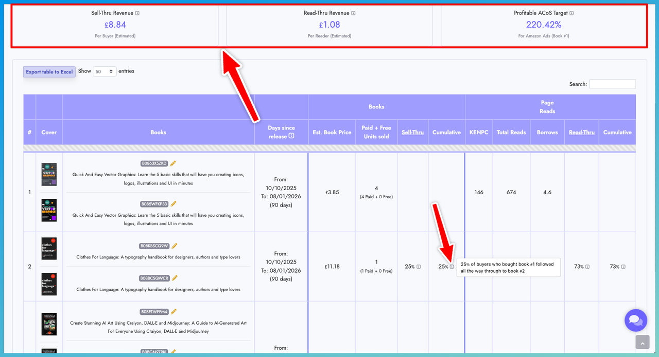Click the ASIN badge B085WFKP33

tap(154, 204)
